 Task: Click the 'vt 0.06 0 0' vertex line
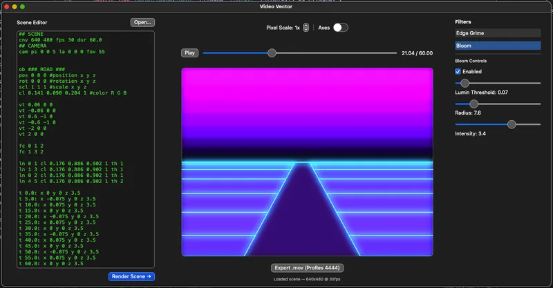36,105
